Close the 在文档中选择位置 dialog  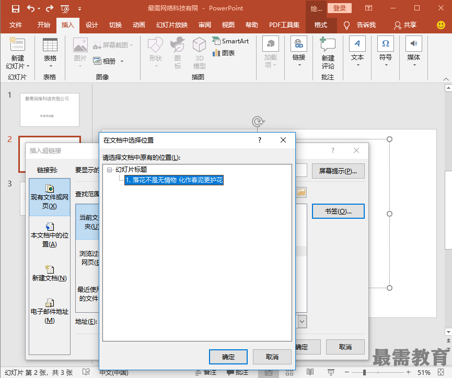pyautogui.click(x=283, y=140)
